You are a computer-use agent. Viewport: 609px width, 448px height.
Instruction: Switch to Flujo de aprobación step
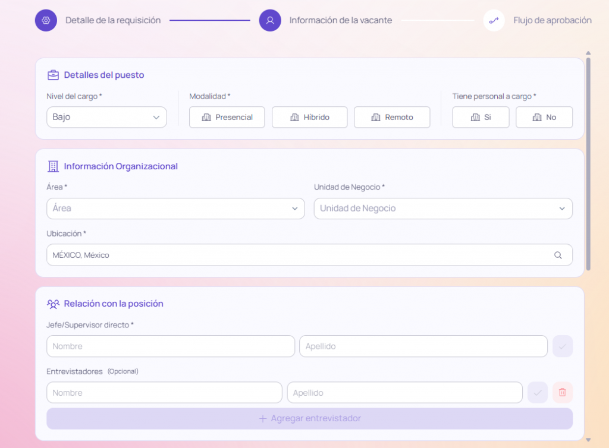coord(552,20)
